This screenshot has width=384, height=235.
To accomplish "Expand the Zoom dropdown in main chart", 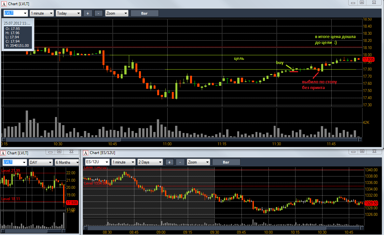I will click(x=117, y=13).
